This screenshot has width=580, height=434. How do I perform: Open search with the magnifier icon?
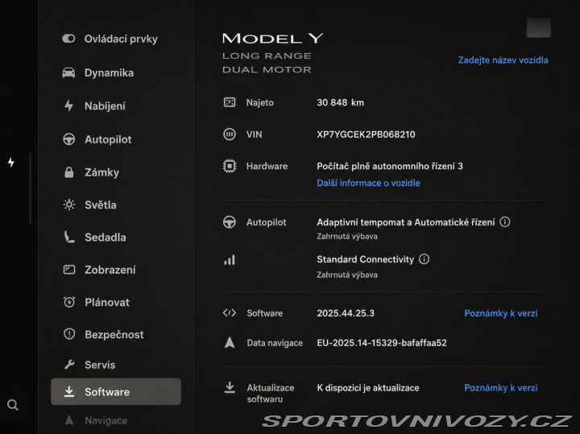13,405
